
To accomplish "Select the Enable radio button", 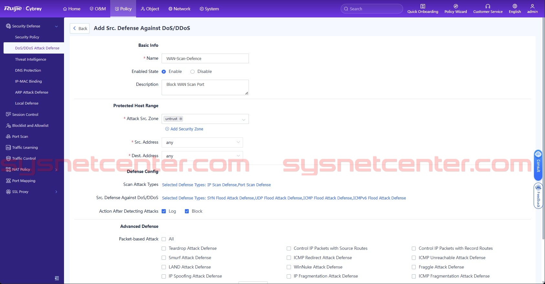I will point(164,72).
